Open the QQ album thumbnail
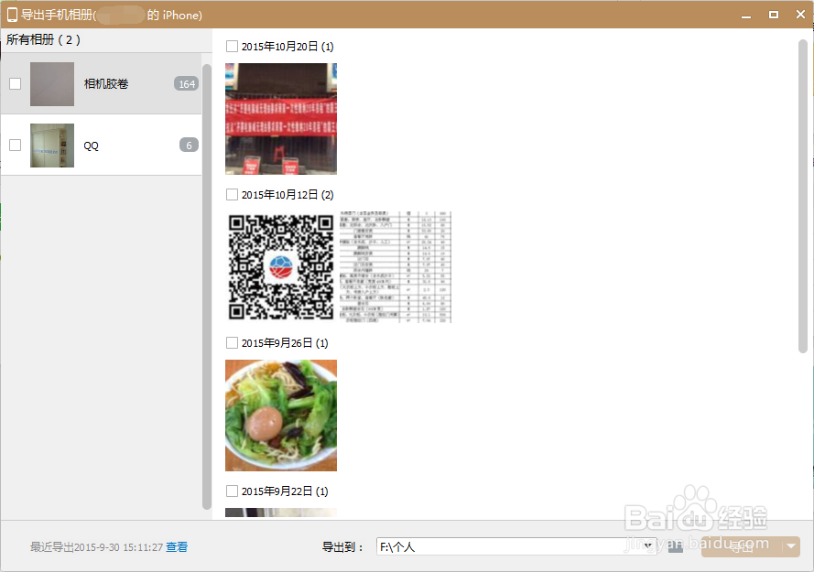 point(52,145)
